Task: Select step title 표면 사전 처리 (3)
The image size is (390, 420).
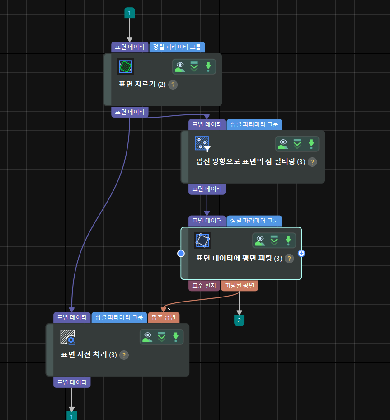Action: (x=89, y=354)
